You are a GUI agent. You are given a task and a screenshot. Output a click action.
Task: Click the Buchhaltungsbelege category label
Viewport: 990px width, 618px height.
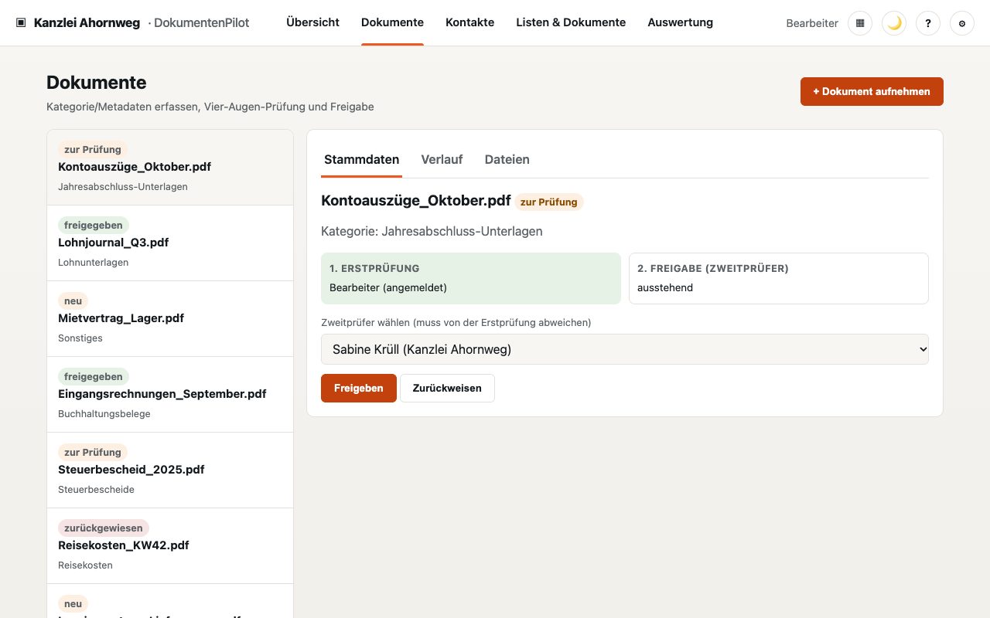(x=104, y=414)
